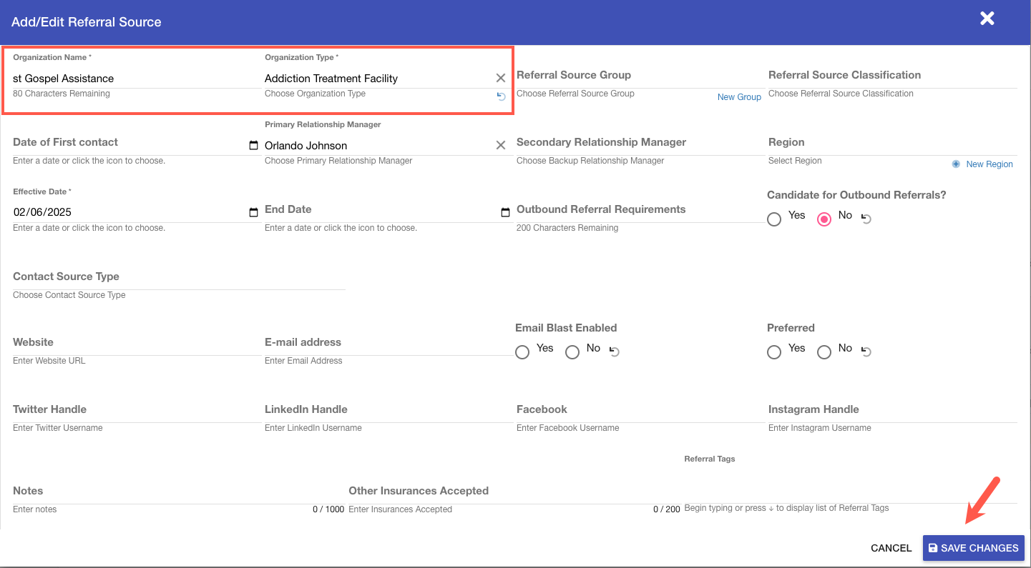Reset the Preferred radio selection icon

click(x=866, y=352)
